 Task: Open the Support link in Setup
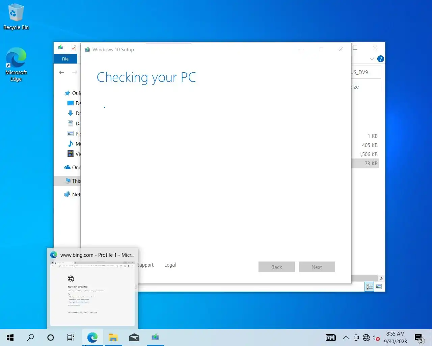[146, 265]
